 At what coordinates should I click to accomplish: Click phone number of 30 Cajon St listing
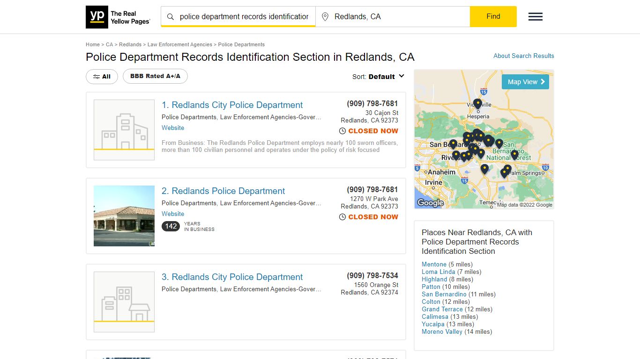[372, 104]
